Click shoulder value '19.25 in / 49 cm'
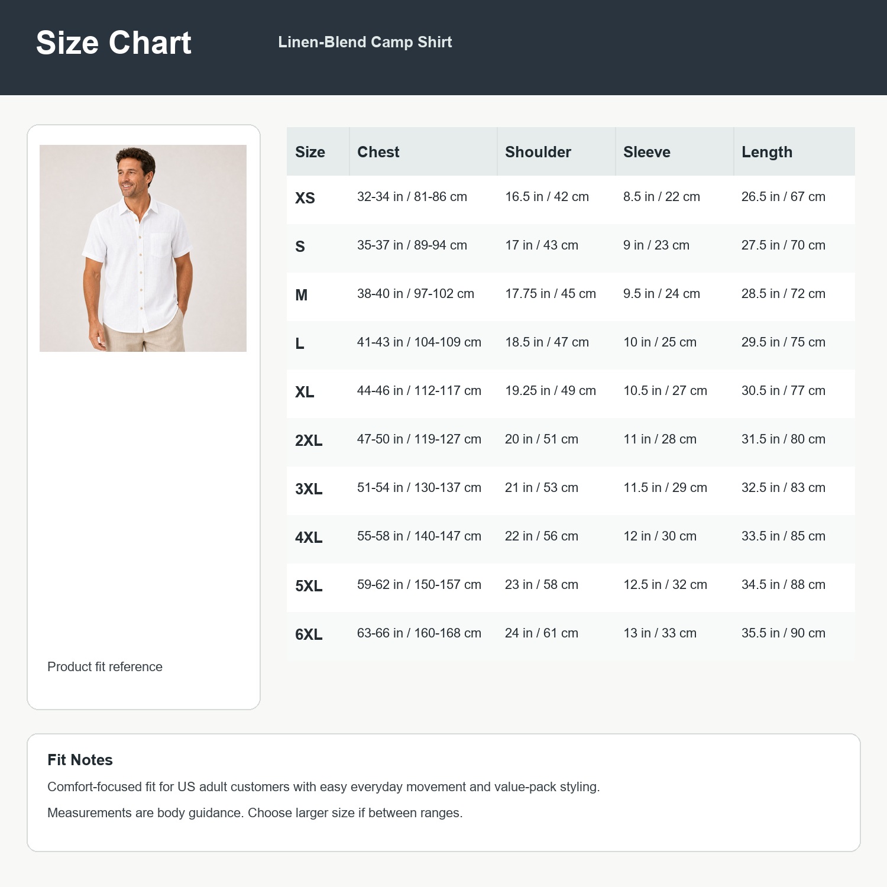The height and width of the screenshot is (887, 887). click(x=551, y=391)
